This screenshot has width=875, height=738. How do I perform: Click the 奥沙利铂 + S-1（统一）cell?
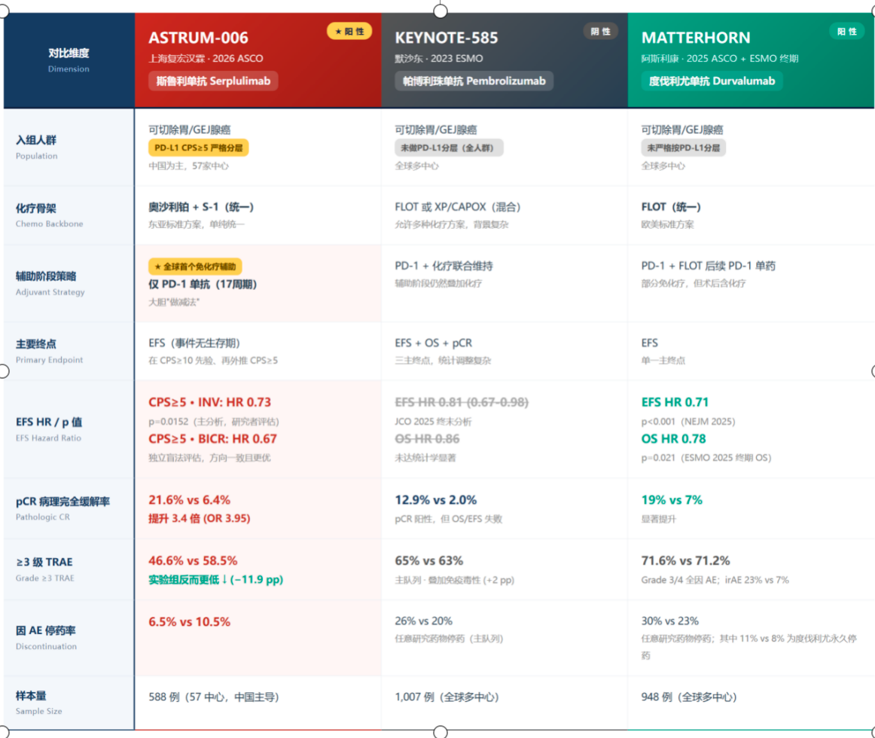tap(201, 207)
